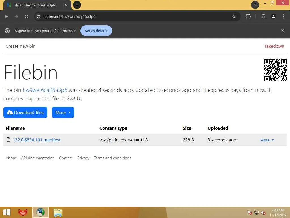This screenshot has height=218, width=290.
Task: View site information icon in address bar
Action: click(38, 16)
